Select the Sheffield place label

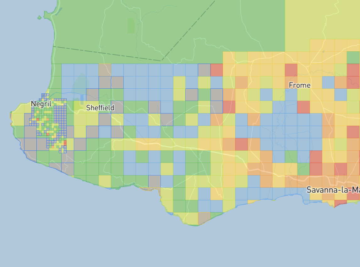click(100, 108)
